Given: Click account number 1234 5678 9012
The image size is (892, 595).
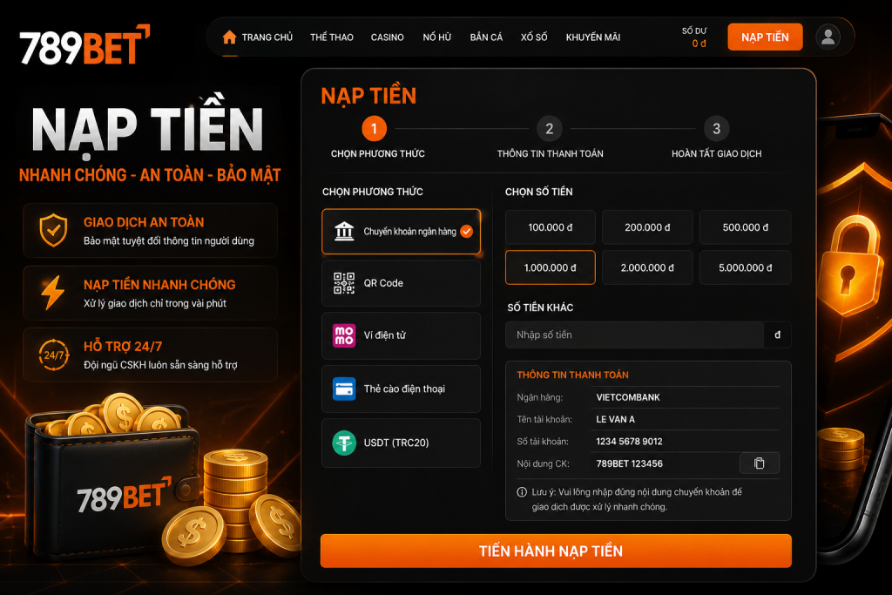Looking at the screenshot, I should pos(629,442).
